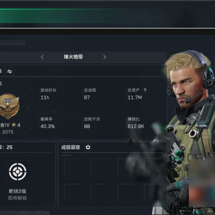
Task: Select the 烽火地带 mode title
Action: [x=73, y=57]
